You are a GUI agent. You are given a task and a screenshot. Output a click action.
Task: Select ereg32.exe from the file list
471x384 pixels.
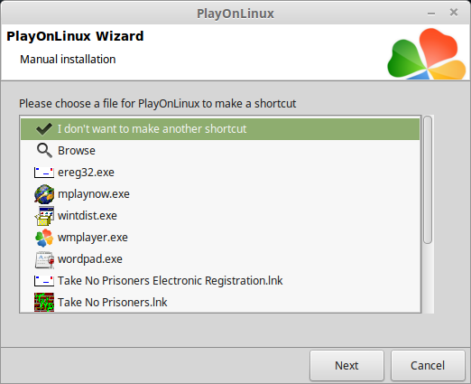[220, 173]
